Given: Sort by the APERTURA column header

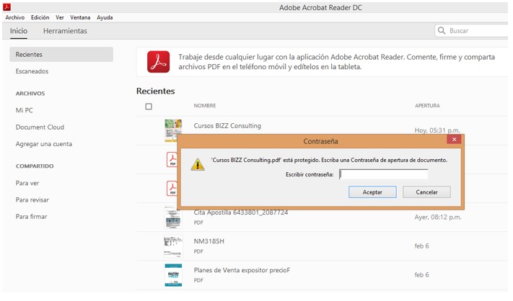Looking at the screenshot, I should tap(427, 106).
